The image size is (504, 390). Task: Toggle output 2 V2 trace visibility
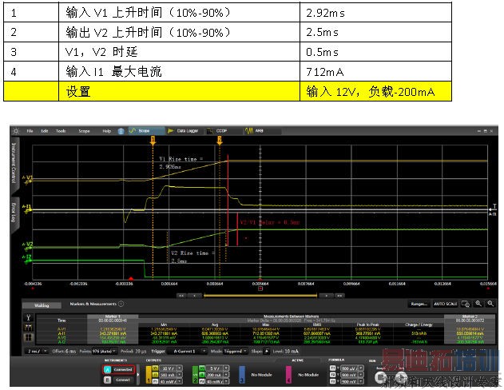click(x=202, y=368)
